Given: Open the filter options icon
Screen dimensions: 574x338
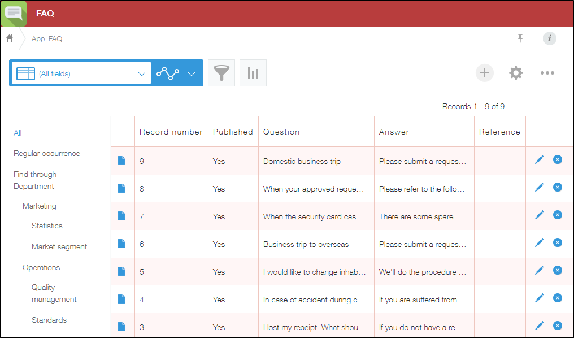Looking at the screenshot, I should [x=221, y=73].
